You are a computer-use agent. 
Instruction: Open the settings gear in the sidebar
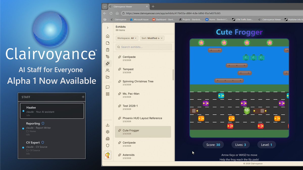click(108, 132)
